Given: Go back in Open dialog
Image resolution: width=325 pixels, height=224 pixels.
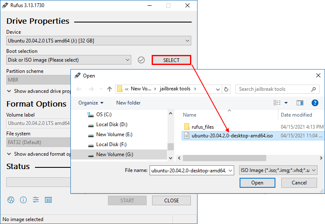Looking at the screenshot, I should pyautogui.click(x=79, y=89).
